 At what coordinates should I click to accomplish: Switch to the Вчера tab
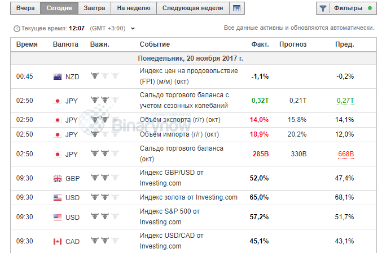tap(25, 8)
